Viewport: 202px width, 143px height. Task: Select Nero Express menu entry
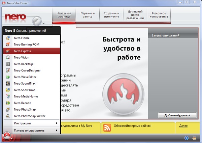point(32,51)
